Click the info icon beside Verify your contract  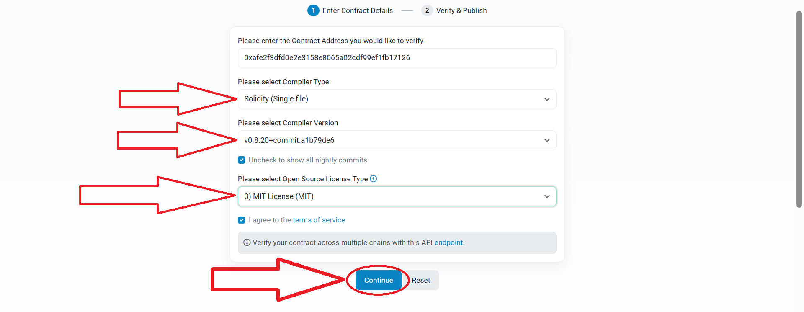point(247,242)
